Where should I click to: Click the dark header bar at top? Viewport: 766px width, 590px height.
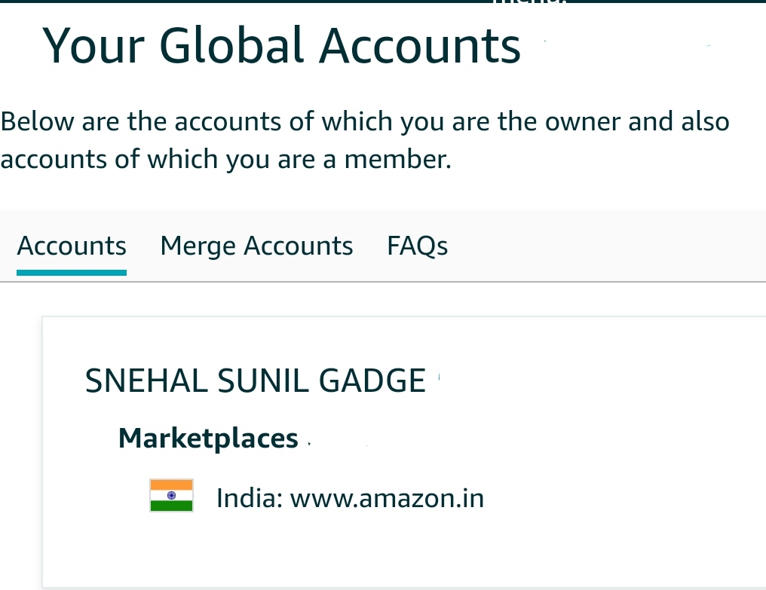[226, 2]
